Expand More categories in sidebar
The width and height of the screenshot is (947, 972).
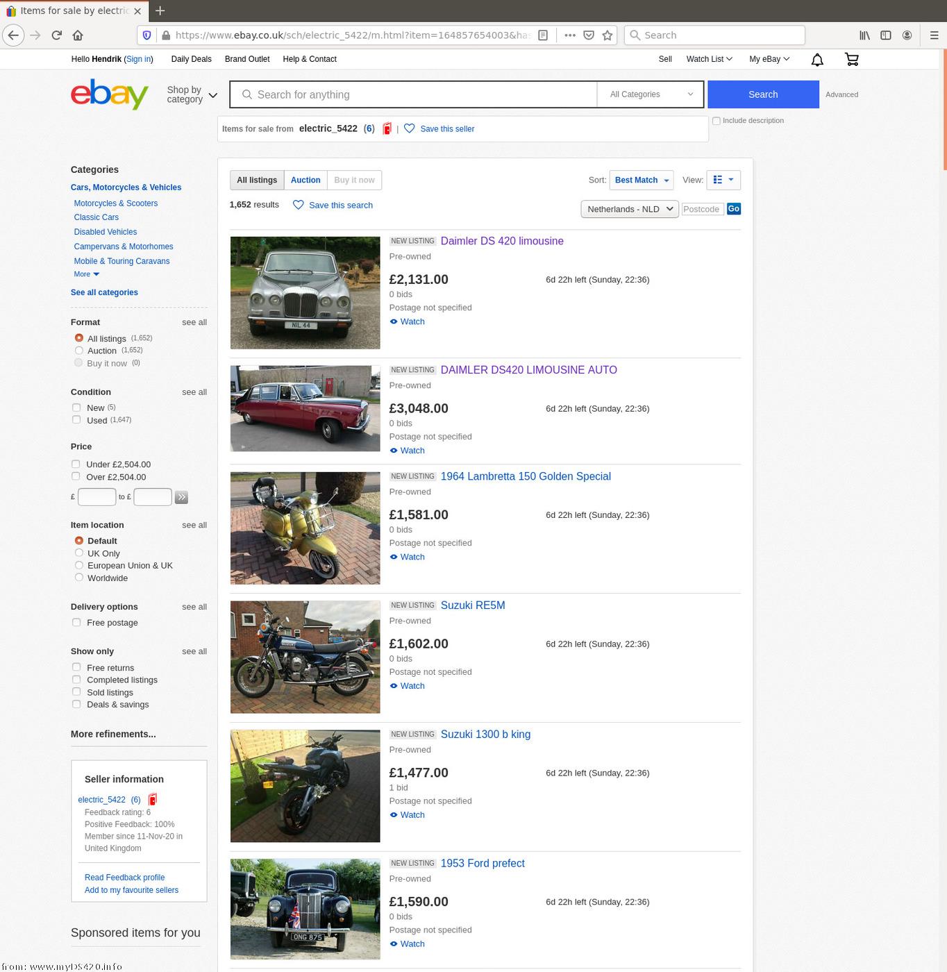pyautogui.click(x=87, y=274)
